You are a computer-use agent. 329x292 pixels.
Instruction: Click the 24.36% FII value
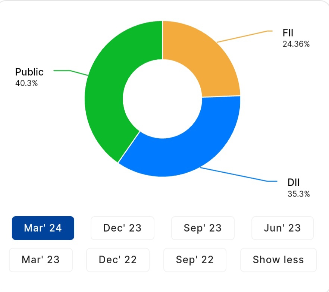pyautogui.click(x=296, y=44)
